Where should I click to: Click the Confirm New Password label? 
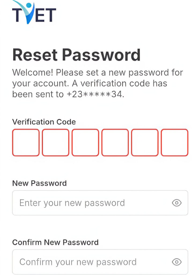[x=55, y=243]
